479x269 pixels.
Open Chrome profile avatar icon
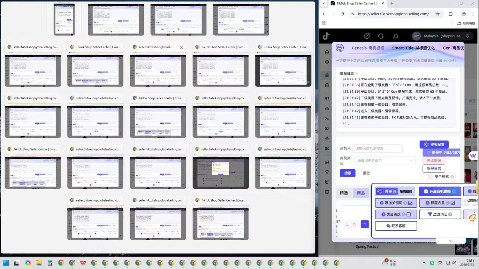(x=464, y=14)
